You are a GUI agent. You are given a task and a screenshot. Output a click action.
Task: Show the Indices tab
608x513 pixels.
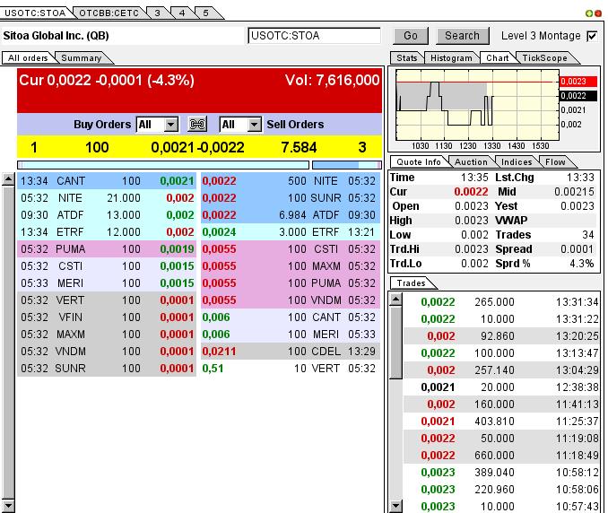coord(517,162)
